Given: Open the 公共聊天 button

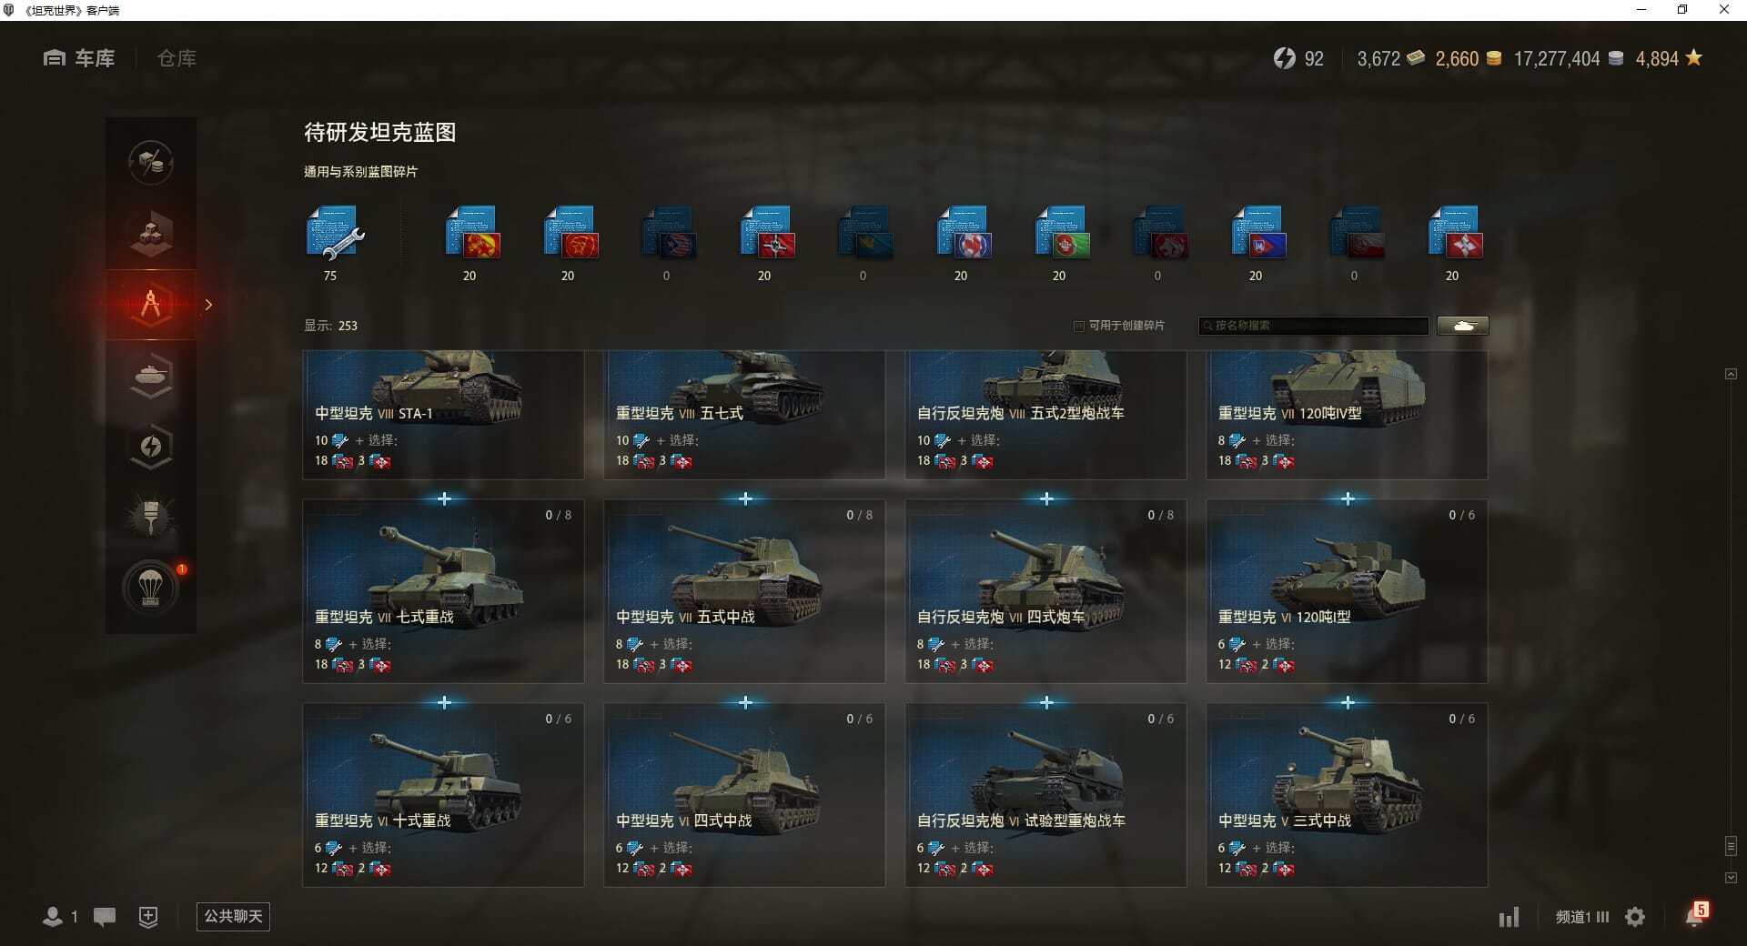Looking at the screenshot, I should click(233, 916).
